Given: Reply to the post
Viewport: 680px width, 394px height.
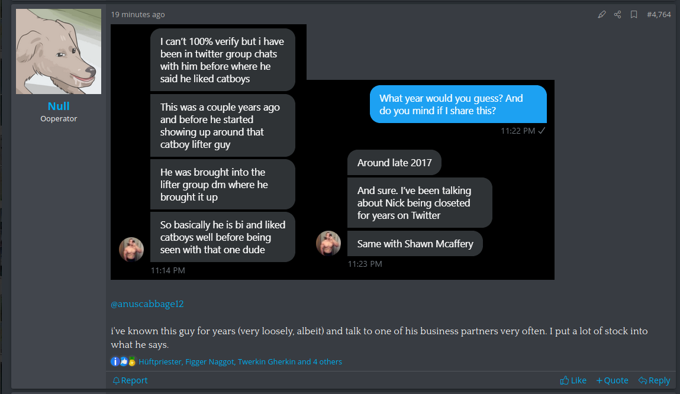Looking at the screenshot, I should (x=654, y=380).
